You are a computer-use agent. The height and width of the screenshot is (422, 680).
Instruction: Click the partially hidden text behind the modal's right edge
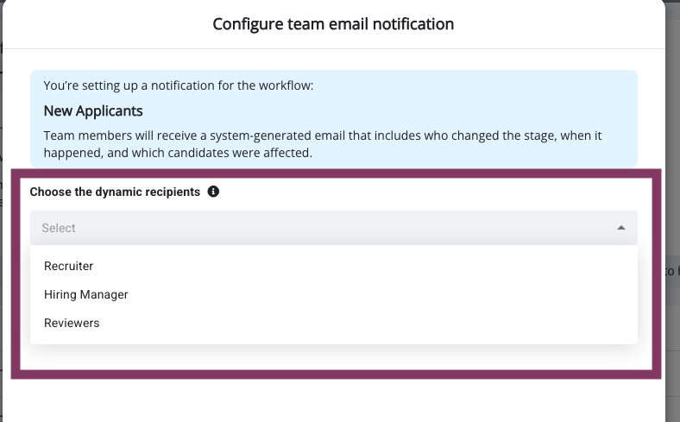click(672, 271)
